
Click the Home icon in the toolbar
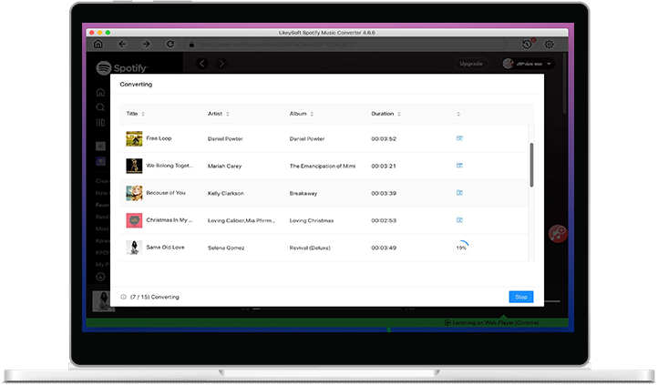pos(98,44)
